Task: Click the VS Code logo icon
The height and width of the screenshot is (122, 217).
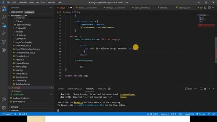Action: tap(3, 2)
